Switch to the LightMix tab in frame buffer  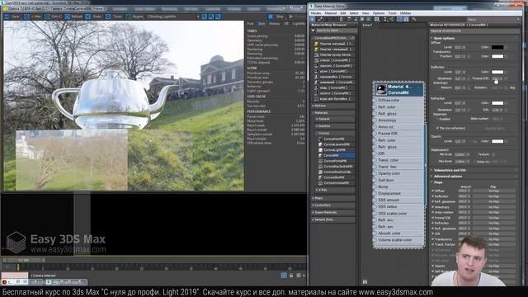click(x=299, y=24)
